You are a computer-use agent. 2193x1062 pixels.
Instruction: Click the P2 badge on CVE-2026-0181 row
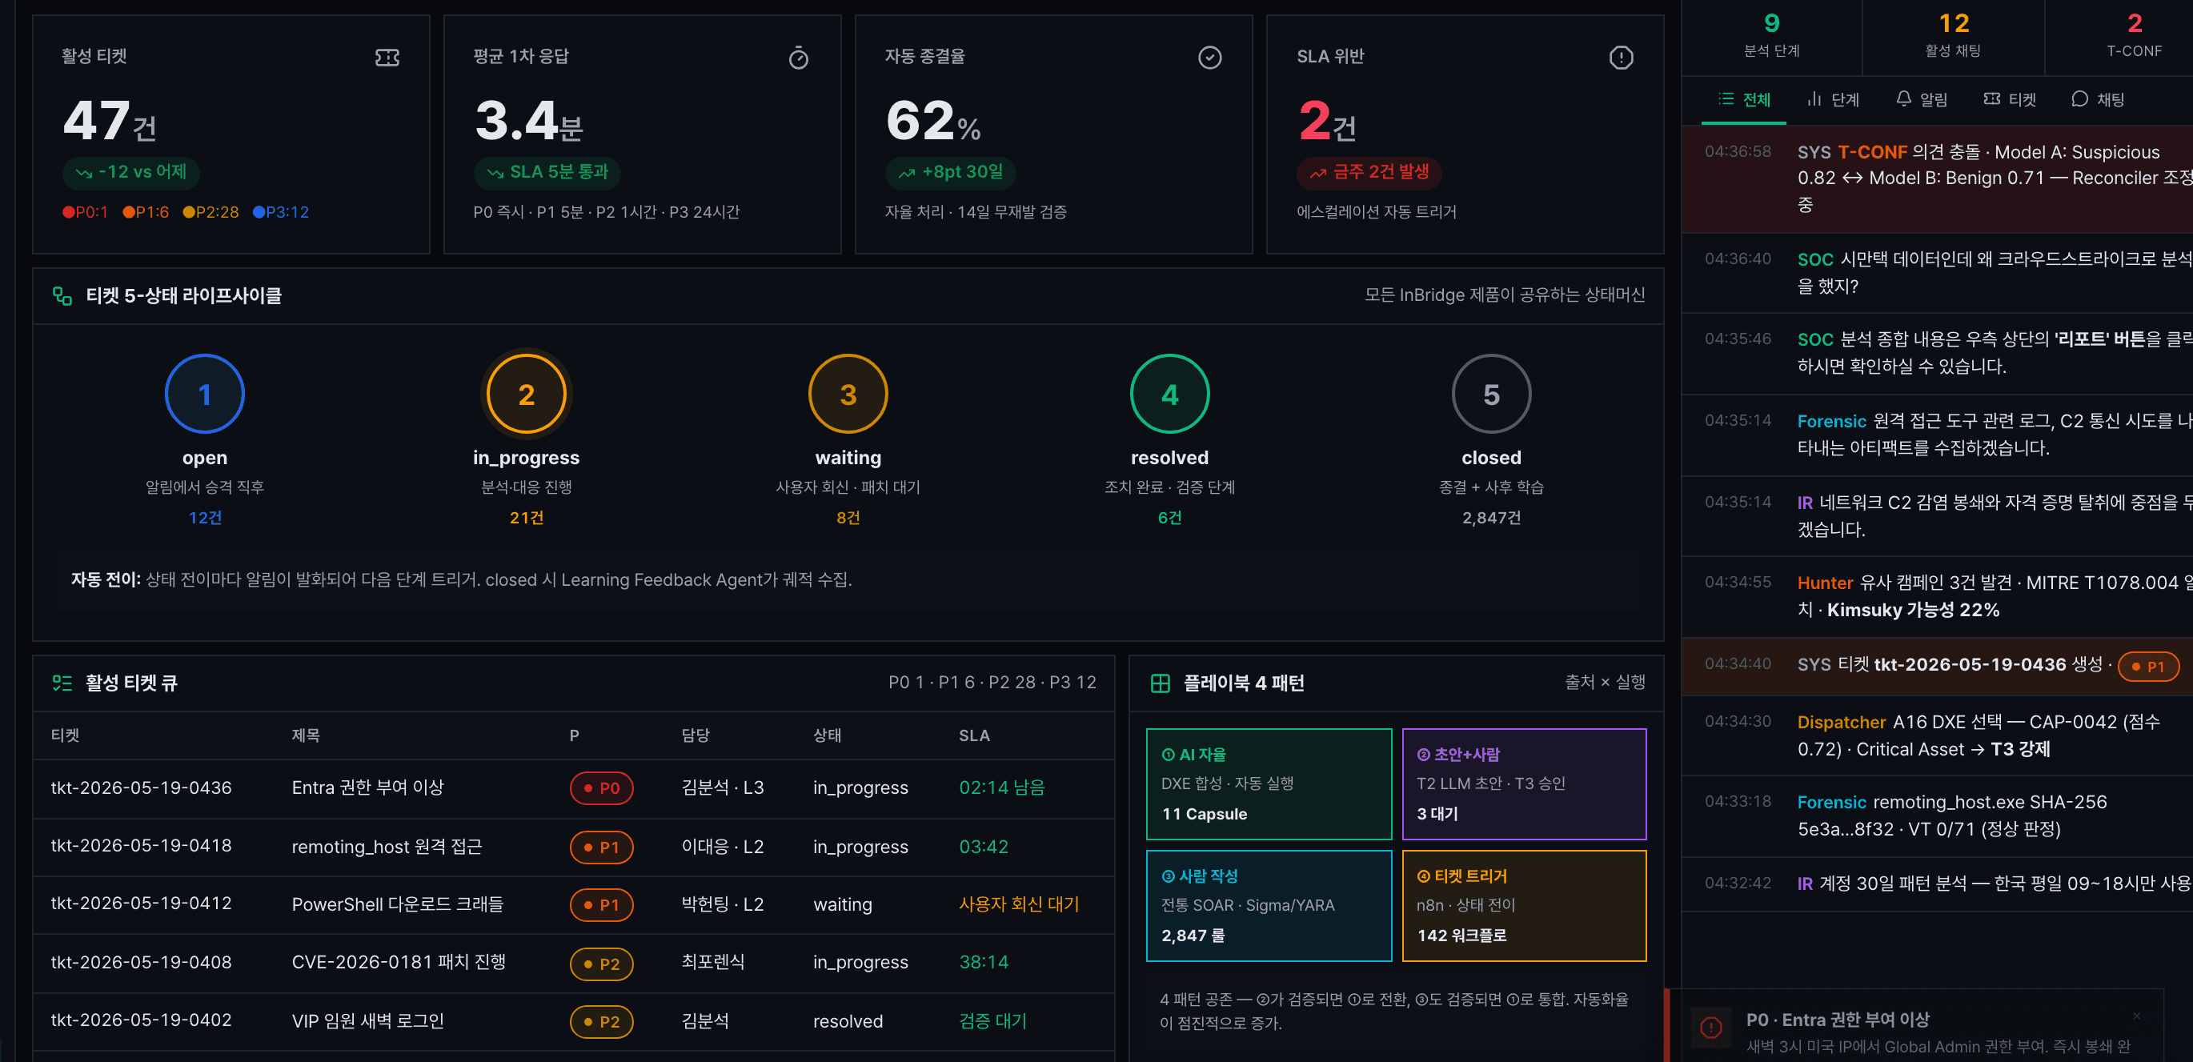click(x=601, y=964)
